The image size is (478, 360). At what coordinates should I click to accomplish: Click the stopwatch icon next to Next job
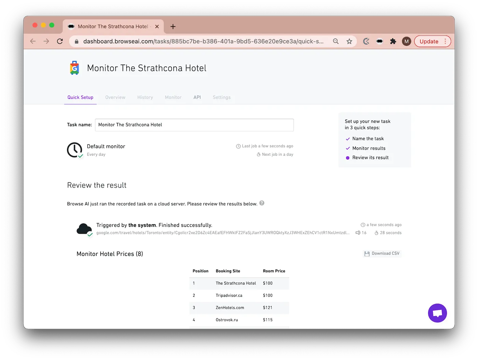coord(258,154)
